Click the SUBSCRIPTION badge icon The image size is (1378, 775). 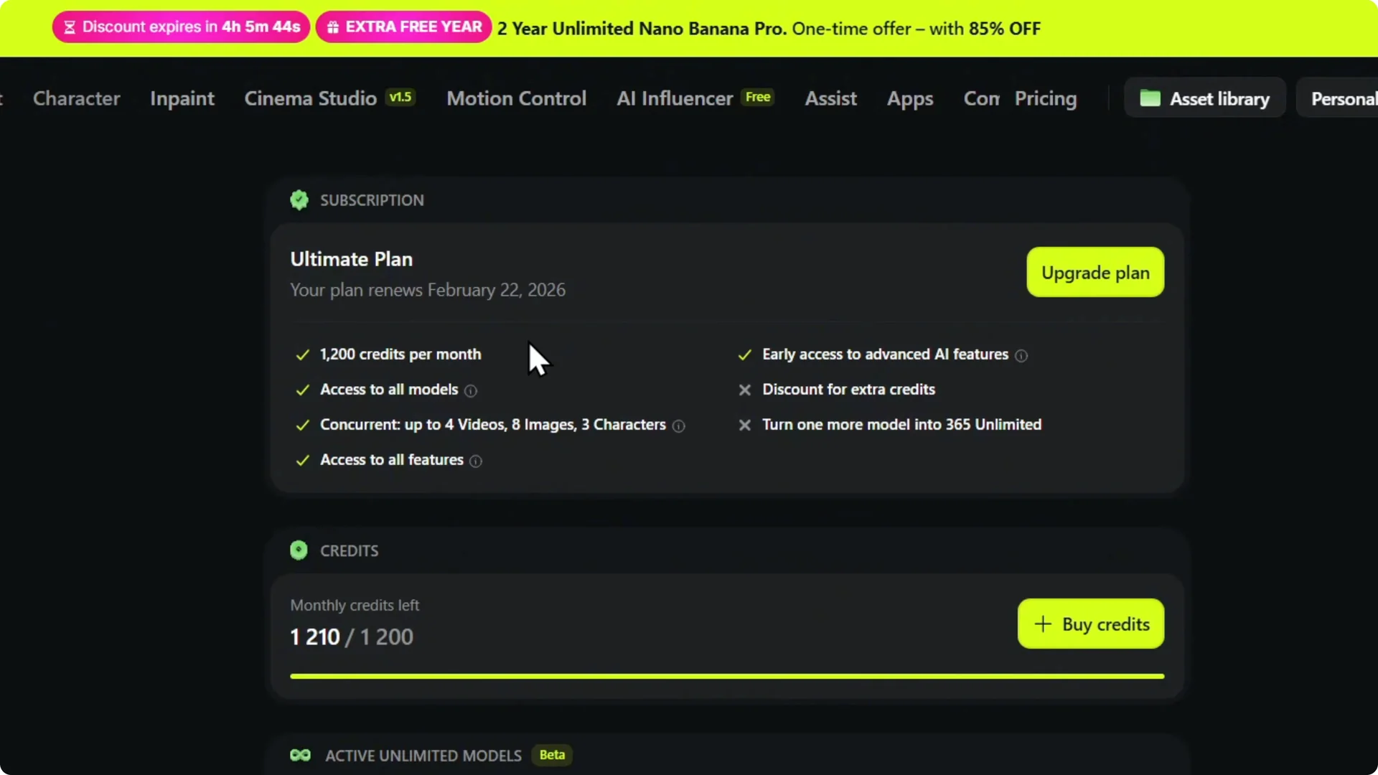(x=299, y=199)
